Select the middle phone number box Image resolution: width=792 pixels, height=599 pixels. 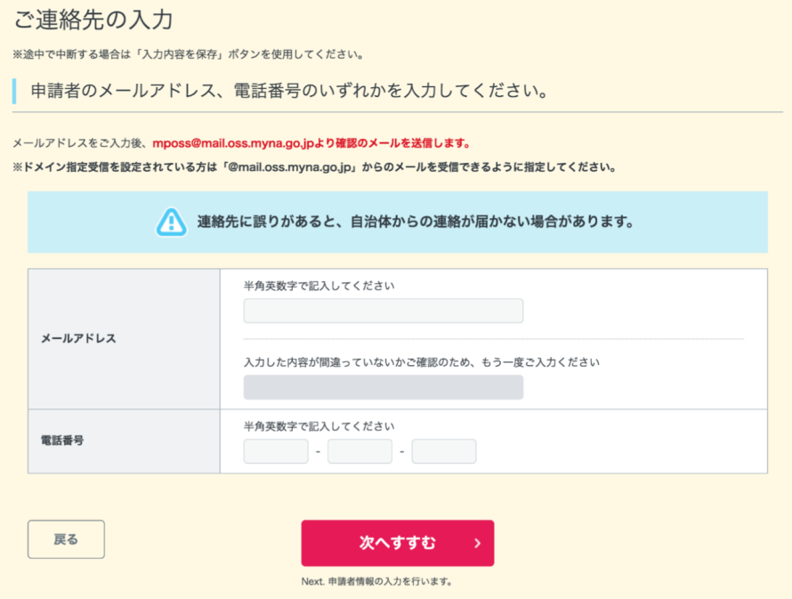360,451
